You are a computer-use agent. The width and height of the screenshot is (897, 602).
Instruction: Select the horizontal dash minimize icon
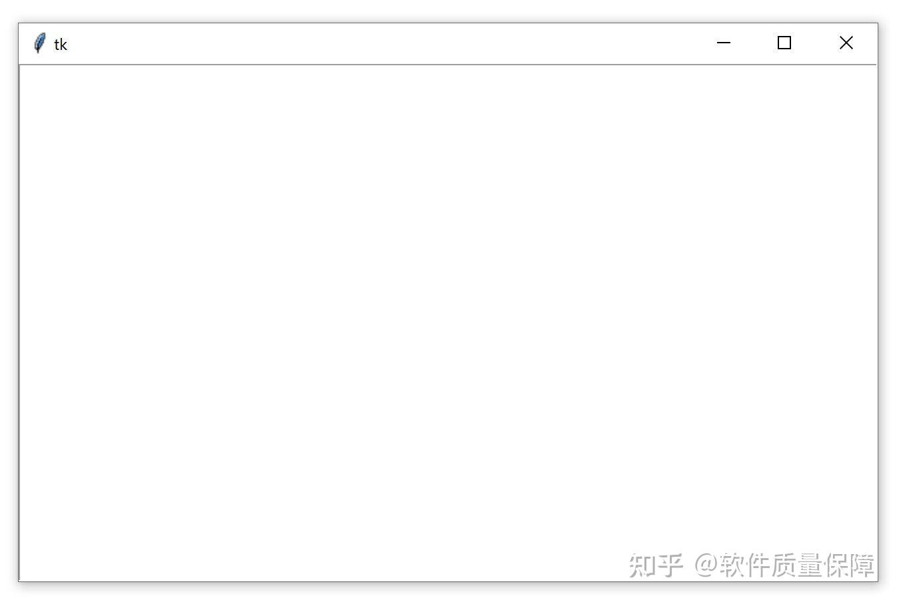pyautogui.click(x=723, y=43)
